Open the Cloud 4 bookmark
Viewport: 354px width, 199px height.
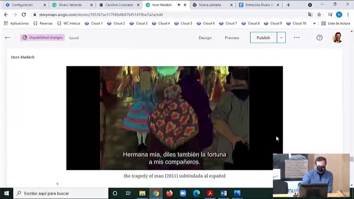161,23
